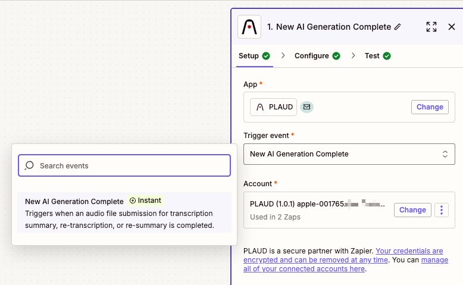
Task: Select New AI Generation Complete event option
Action: click(x=124, y=212)
